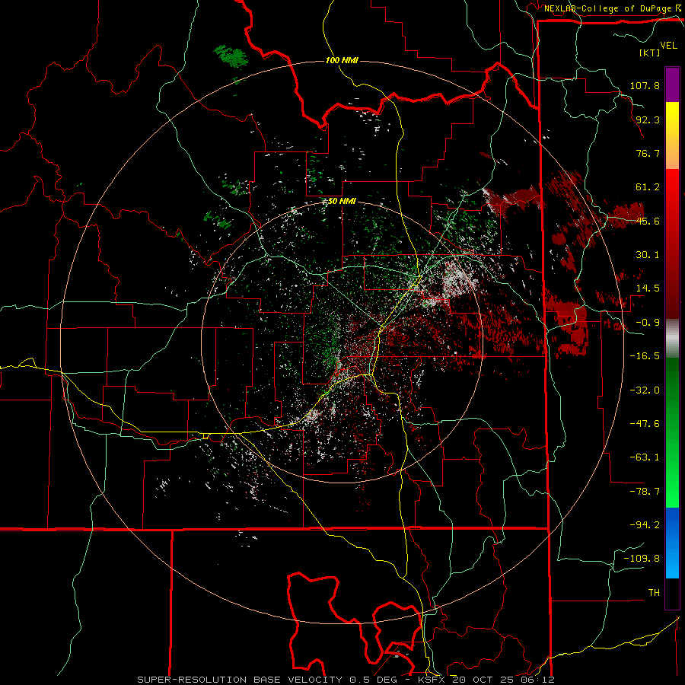This screenshot has width=685, height=685.
Task: Click the 50 NMI range ring label
Action: tap(342, 202)
